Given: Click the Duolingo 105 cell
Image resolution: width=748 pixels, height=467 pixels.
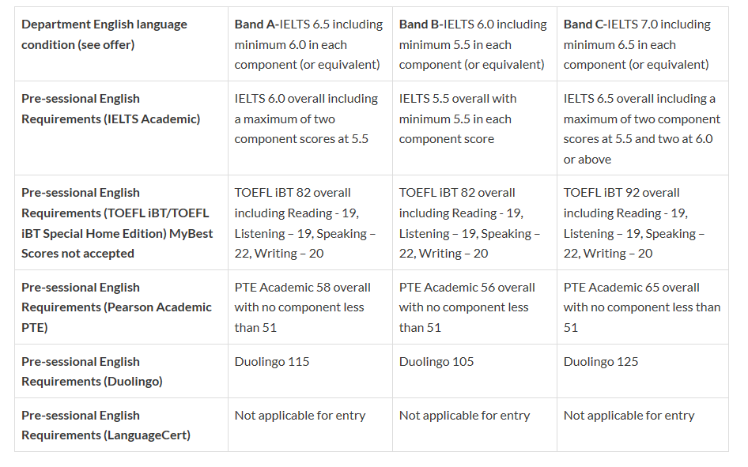Looking at the screenshot, I should pyautogui.click(x=436, y=362).
